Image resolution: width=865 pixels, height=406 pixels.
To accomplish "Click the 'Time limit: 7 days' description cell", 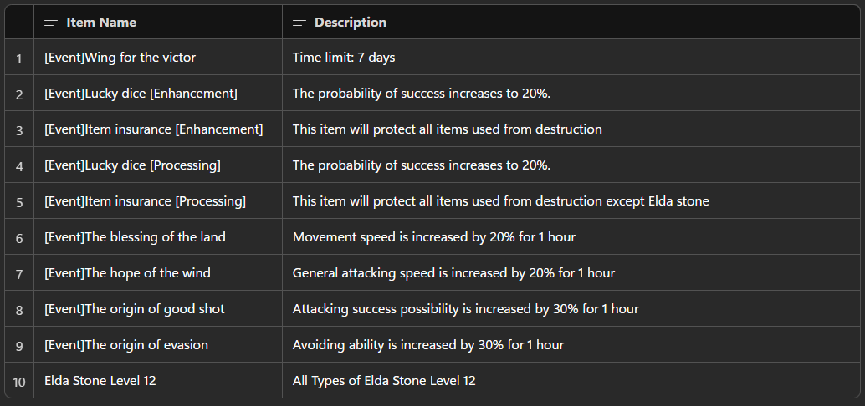I will coord(571,58).
